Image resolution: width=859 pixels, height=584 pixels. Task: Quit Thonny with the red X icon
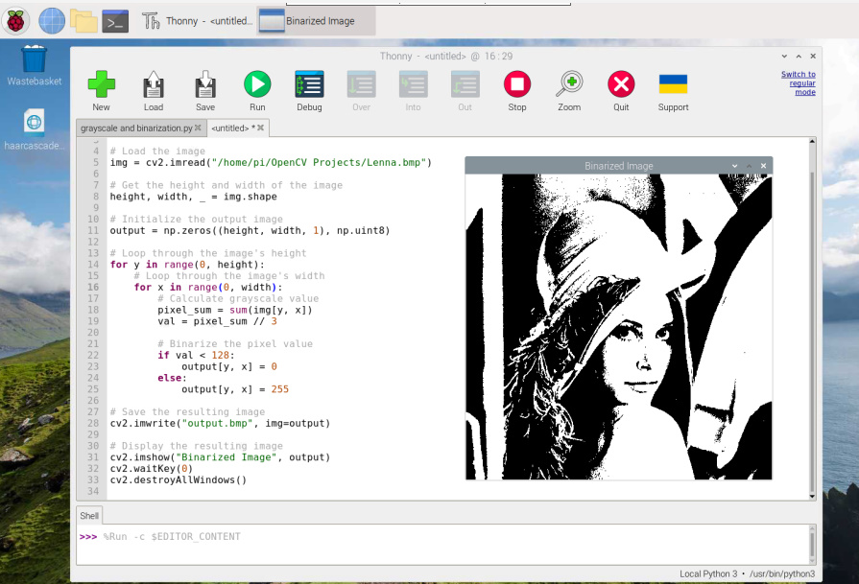pyautogui.click(x=621, y=91)
